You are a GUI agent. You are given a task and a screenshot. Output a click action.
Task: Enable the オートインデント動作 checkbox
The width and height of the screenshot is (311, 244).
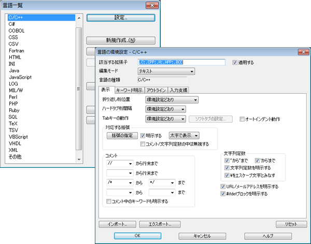click(242, 119)
